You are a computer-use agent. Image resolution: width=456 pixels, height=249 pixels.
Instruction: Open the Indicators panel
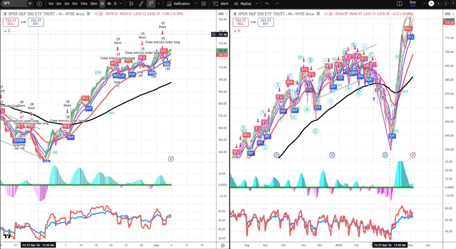[x=179, y=4]
